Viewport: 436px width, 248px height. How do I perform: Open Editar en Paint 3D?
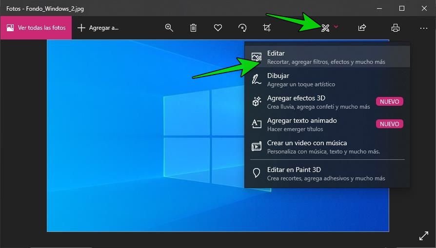327,173
